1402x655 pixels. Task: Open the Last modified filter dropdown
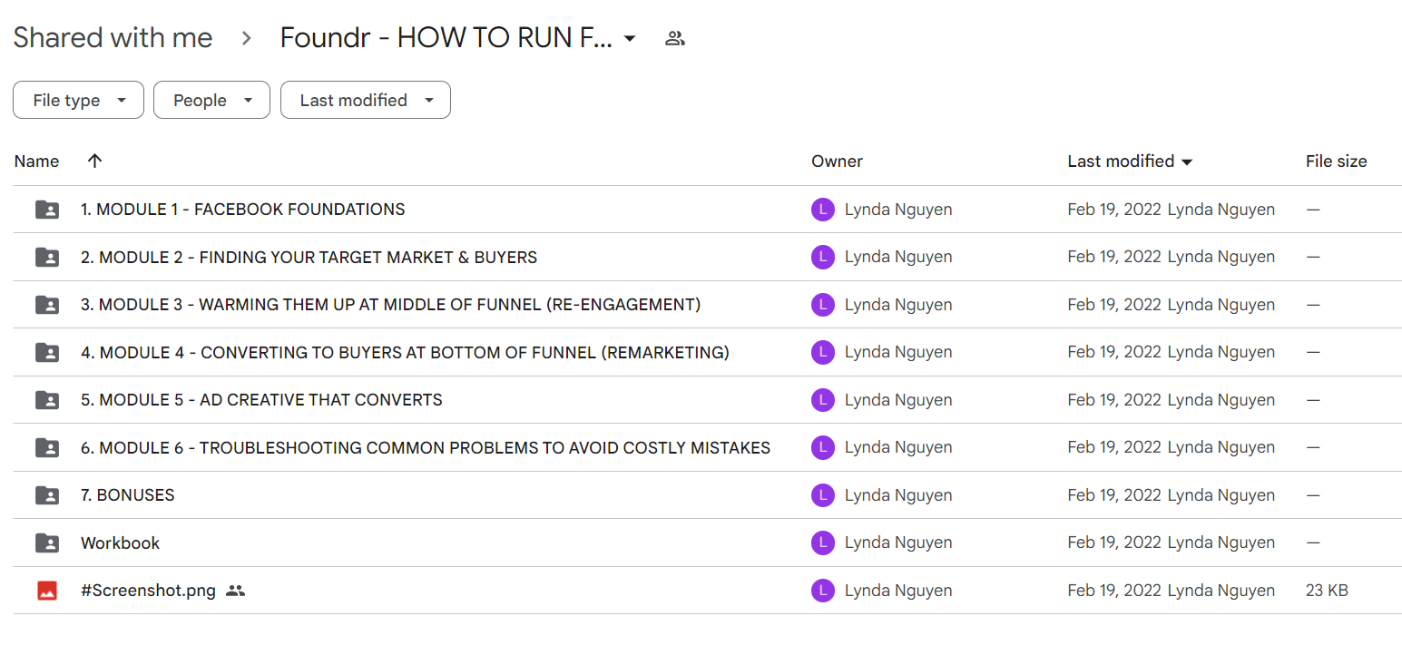[x=365, y=100]
